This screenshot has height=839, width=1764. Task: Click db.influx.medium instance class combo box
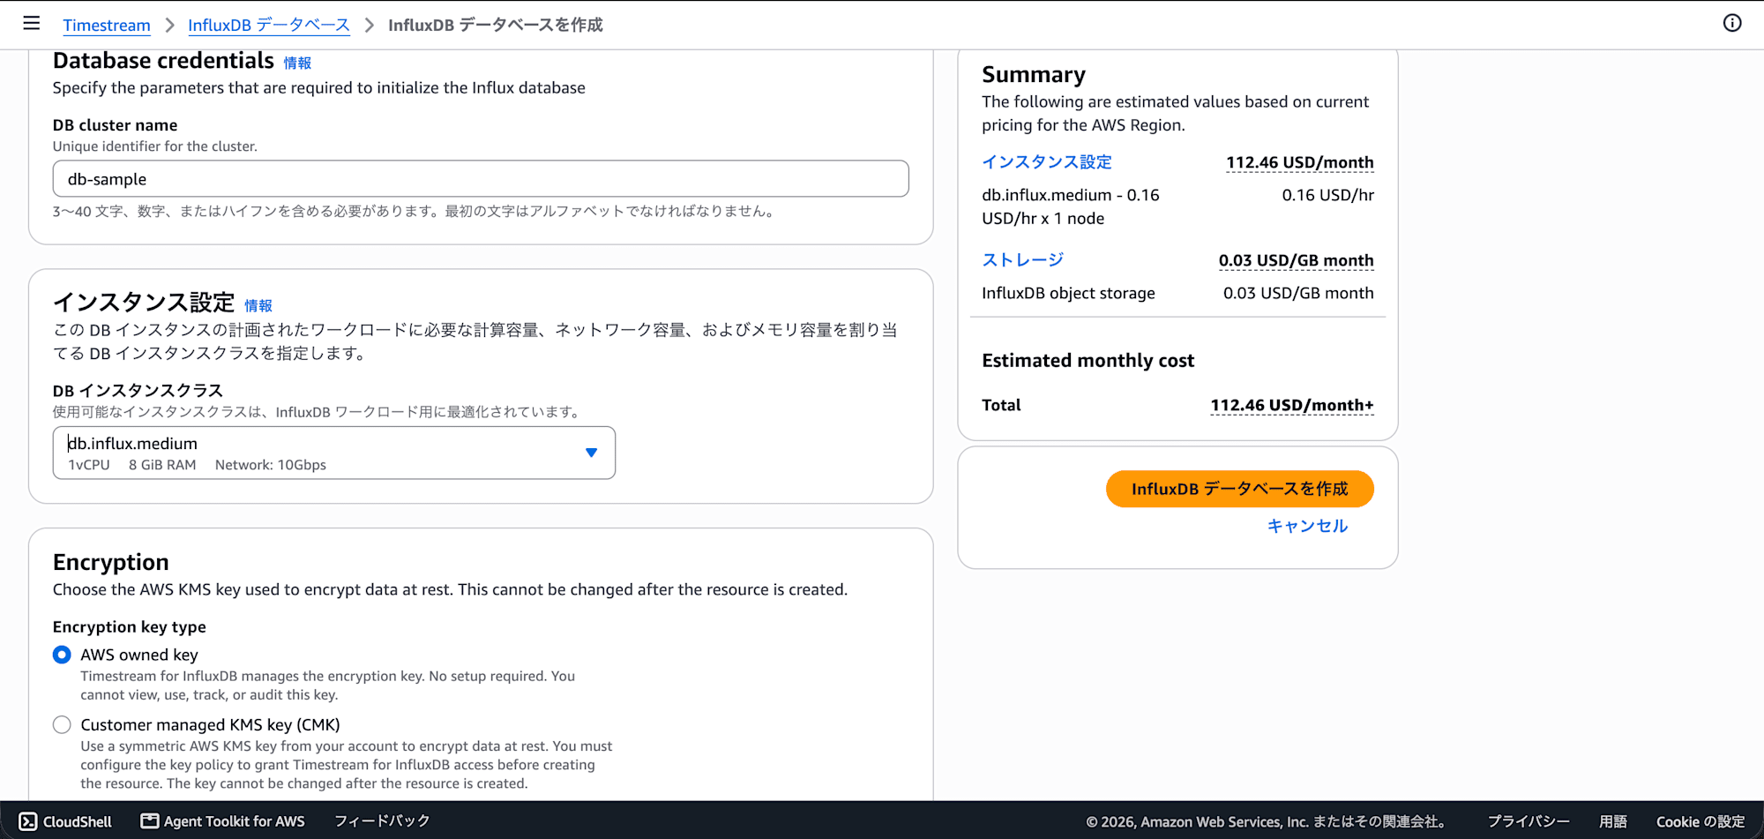[334, 453]
